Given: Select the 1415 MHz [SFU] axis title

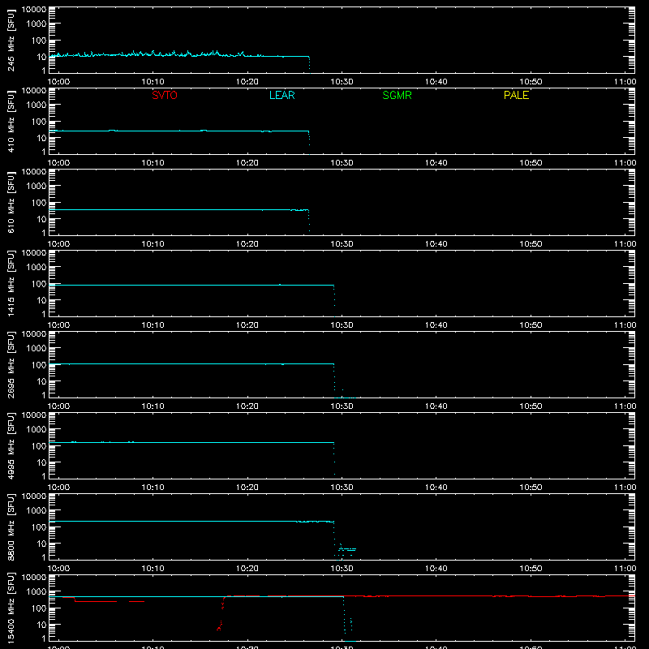Looking at the screenshot, I should [x=11, y=283].
